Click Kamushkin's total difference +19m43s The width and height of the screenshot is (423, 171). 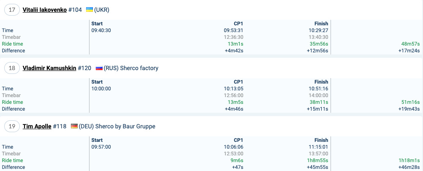click(409, 109)
